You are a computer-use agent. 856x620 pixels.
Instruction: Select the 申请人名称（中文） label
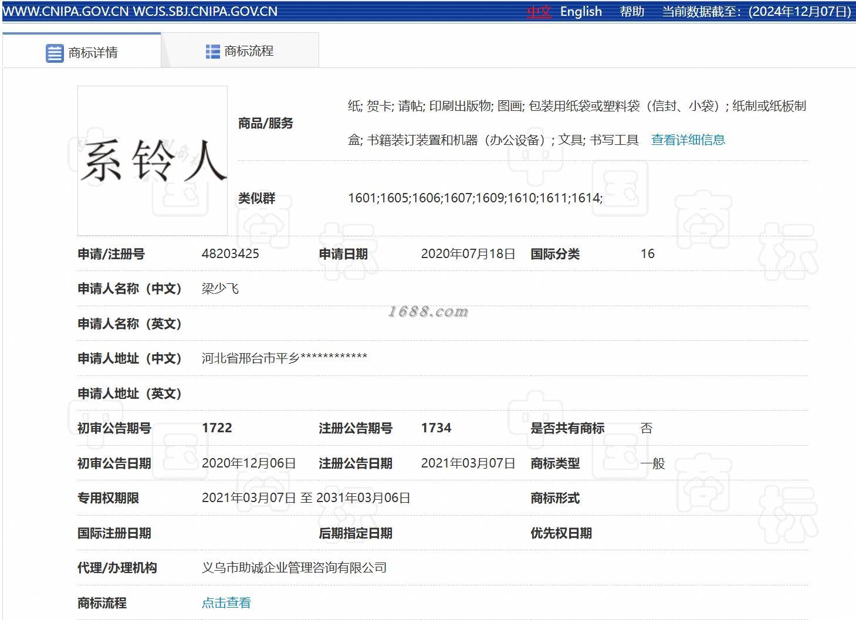[130, 289]
